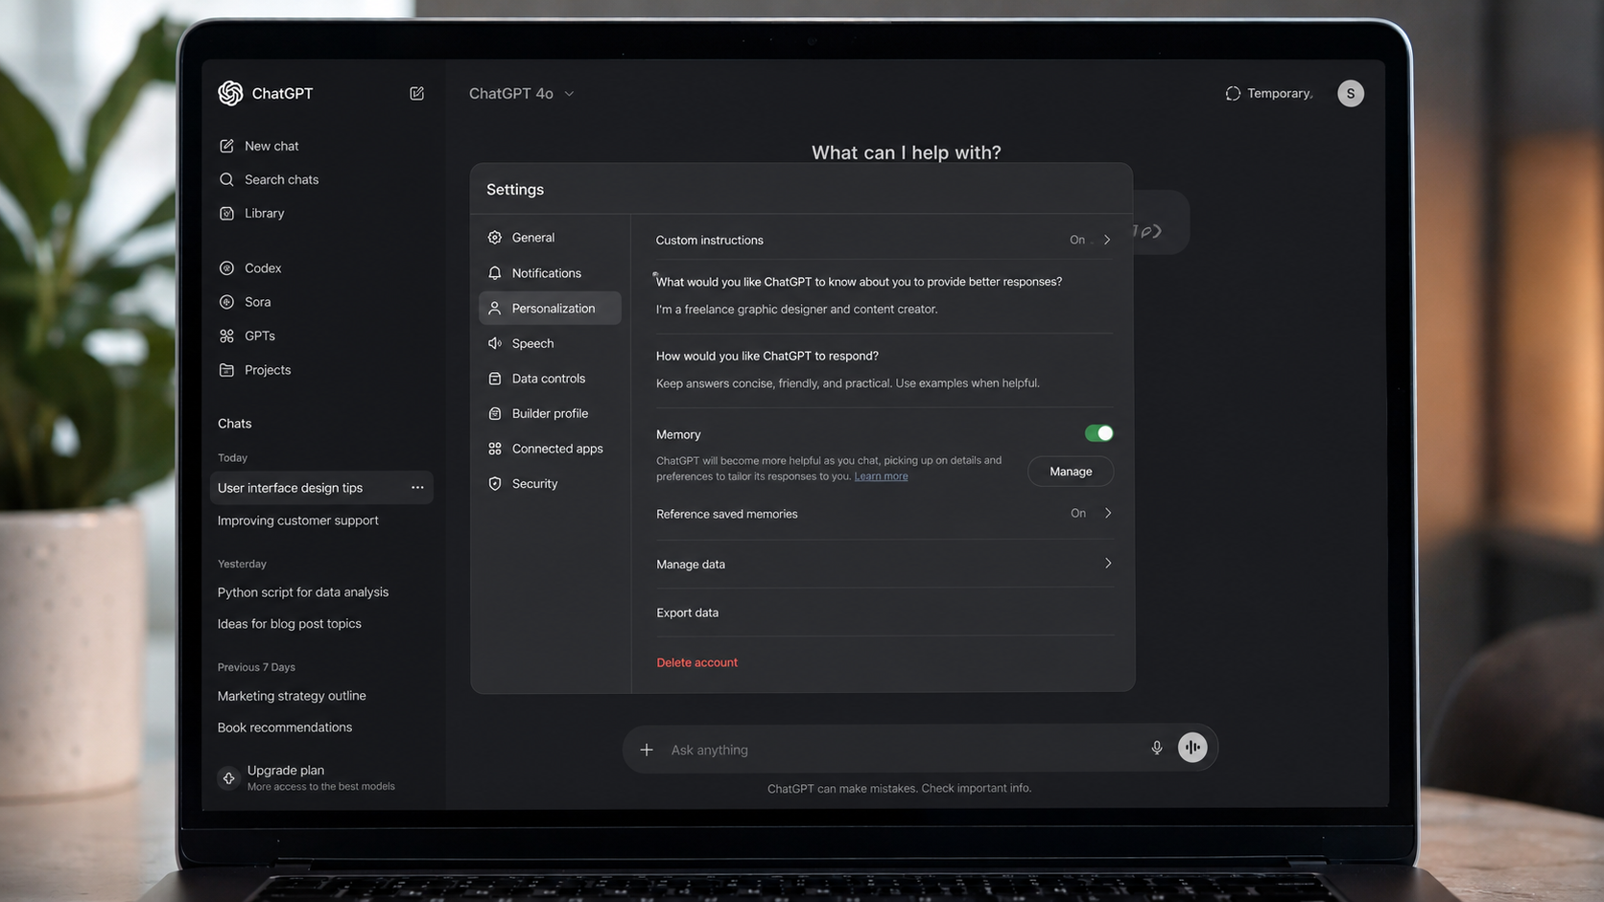This screenshot has width=1604, height=902.
Task: Click the Manage data row label
Action: pyautogui.click(x=691, y=565)
